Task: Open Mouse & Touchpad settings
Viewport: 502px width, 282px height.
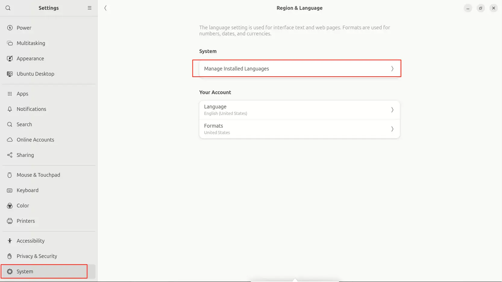Action: [x=38, y=175]
